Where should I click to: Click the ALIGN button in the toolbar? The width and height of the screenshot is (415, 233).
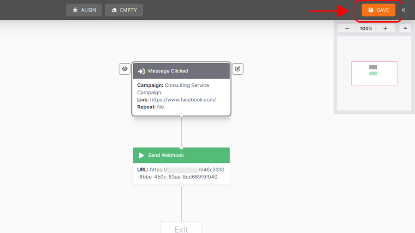coord(83,10)
